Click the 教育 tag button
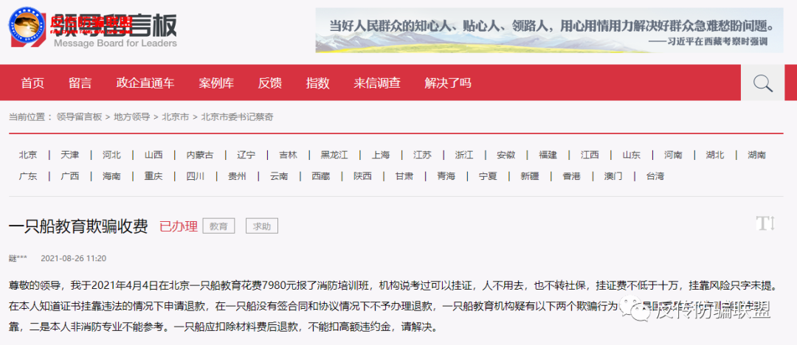 [218, 226]
